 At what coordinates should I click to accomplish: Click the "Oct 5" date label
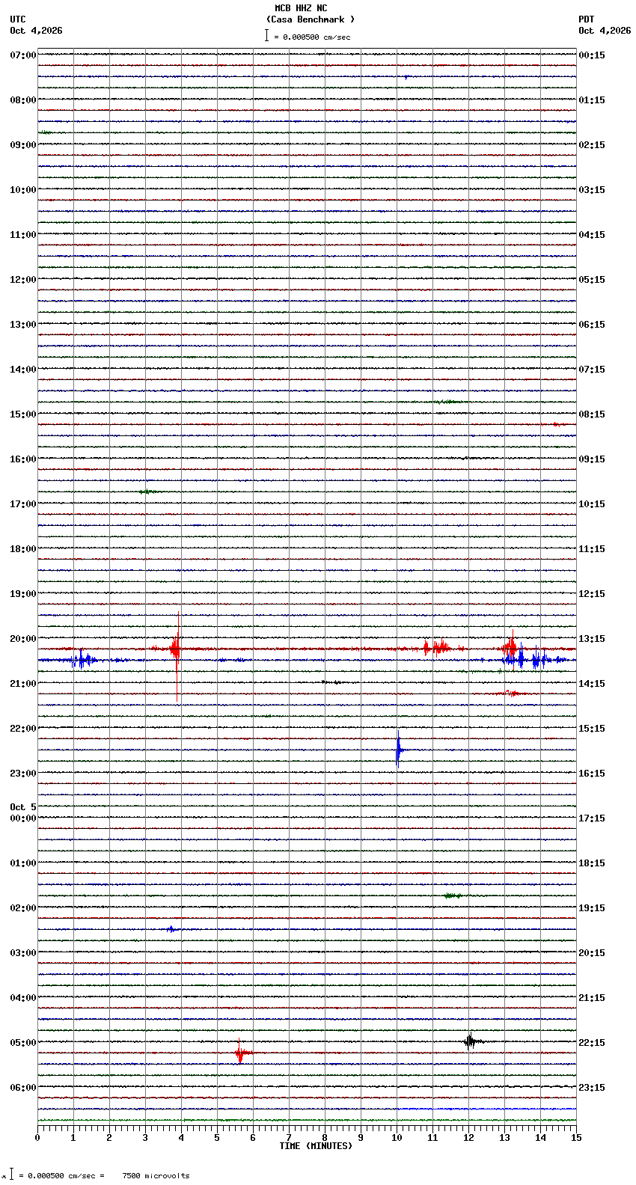[22, 807]
